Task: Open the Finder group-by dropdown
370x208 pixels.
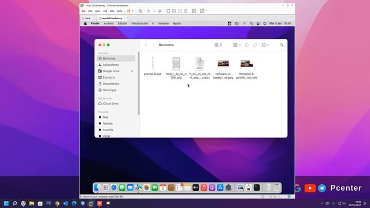Action: pos(236,45)
